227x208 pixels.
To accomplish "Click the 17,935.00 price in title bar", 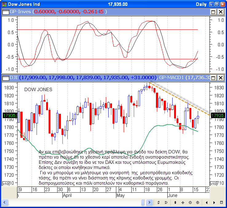I will pyautogui.click(x=118, y=4).
